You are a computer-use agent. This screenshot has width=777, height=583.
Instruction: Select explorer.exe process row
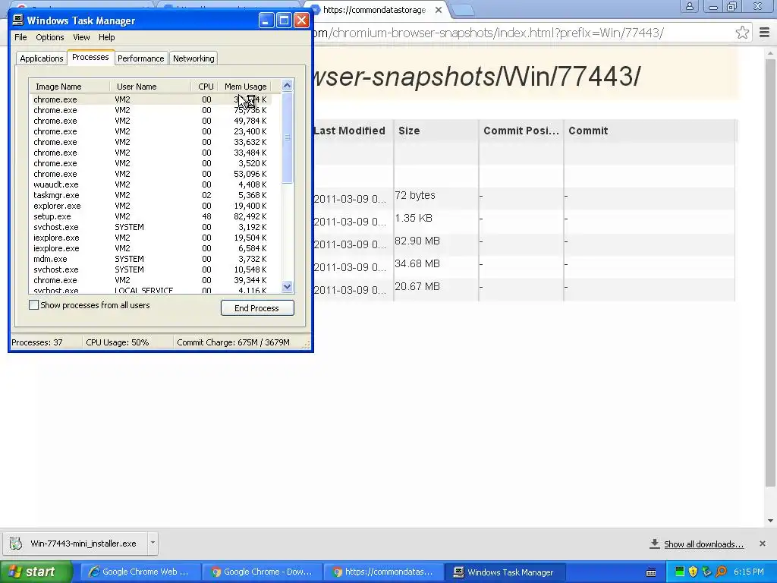(x=150, y=206)
